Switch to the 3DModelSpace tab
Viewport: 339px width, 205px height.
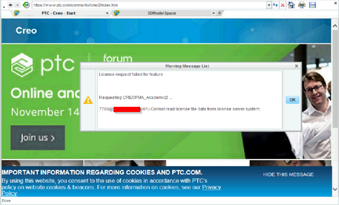(x=162, y=13)
